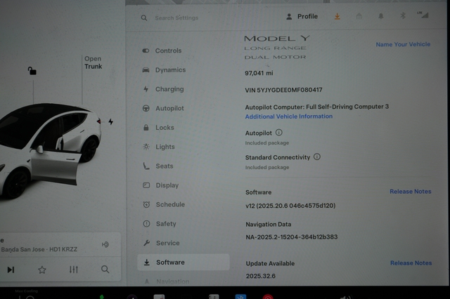Tap the Bluetooth icon in top bar
This screenshot has width=450, height=299.
(x=403, y=15)
